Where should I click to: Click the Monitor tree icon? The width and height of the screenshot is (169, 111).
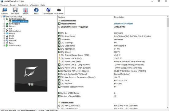coord(7,33)
